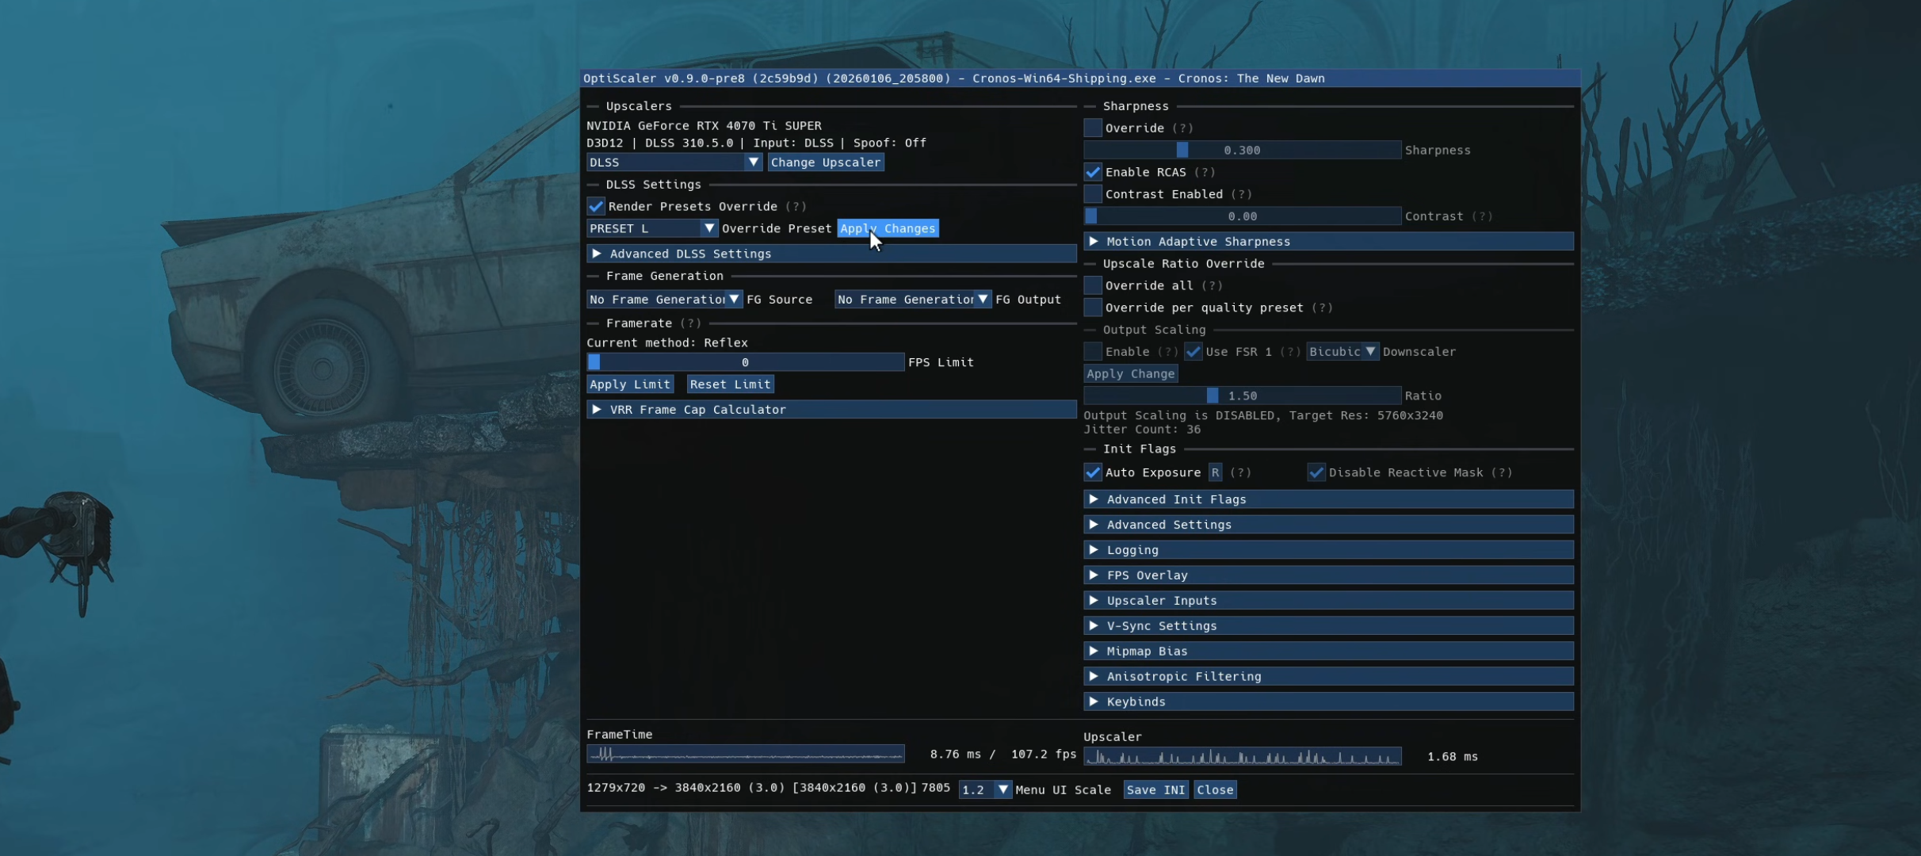This screenshot has height=856, width=1921.
Task: Click the FPS Limit value field
Action: click(745, 362)
